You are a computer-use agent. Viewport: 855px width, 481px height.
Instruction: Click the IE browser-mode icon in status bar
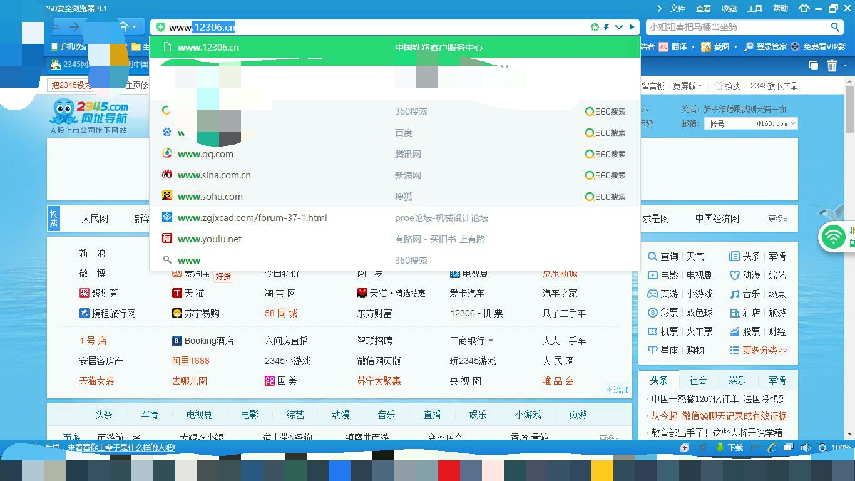(x=772, y=448)
